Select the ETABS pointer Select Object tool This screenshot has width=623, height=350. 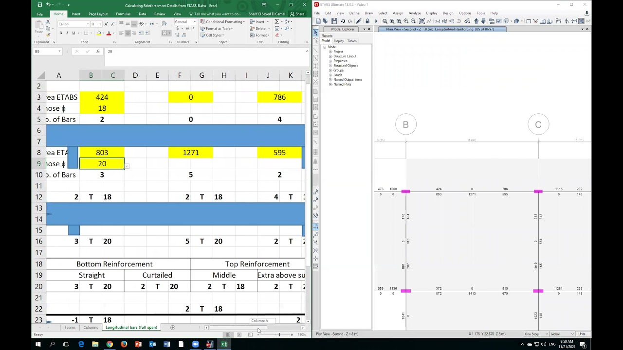pyautogui.click(x=315, y=33)
